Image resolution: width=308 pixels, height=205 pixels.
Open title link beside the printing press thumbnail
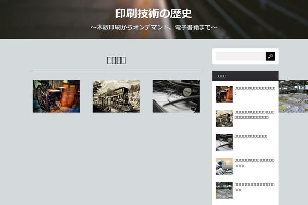(x=255, y=91)
